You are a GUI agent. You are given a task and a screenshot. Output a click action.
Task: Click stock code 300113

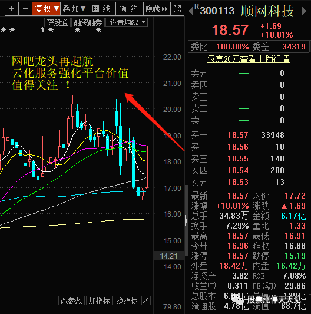(217, 11)
